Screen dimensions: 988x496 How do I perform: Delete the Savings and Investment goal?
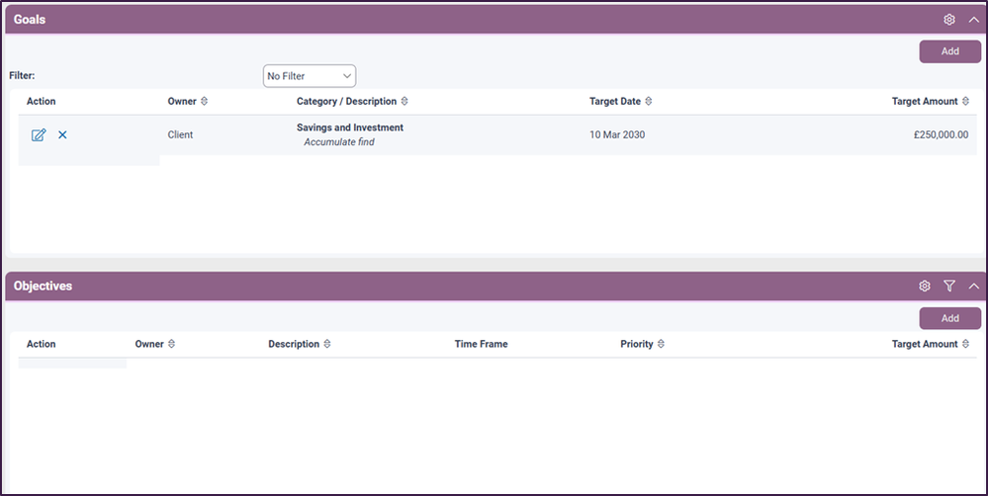click(62, 135)
